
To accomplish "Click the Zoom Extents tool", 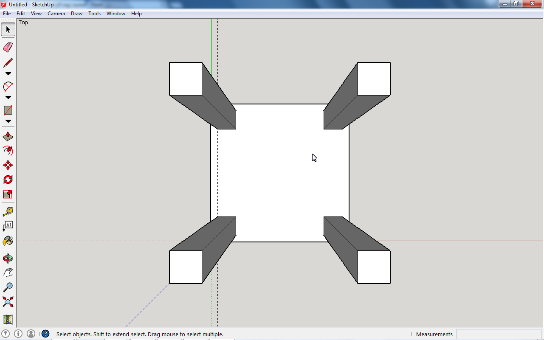I will pos(8,302).
